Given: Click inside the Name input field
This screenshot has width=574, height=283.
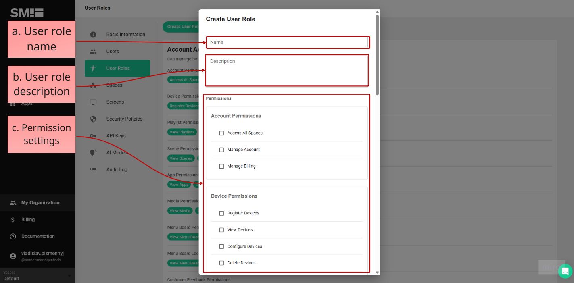Looking at the screenshot, I should pos(287,42).
